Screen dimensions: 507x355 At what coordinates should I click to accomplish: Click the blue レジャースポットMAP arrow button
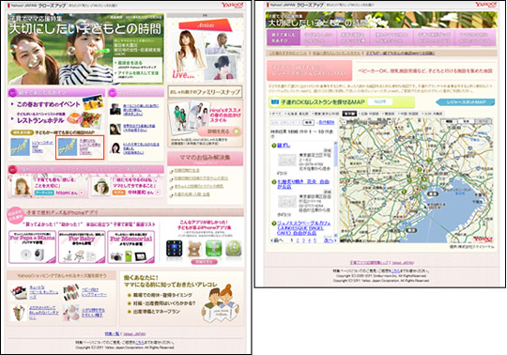point(466,102)
